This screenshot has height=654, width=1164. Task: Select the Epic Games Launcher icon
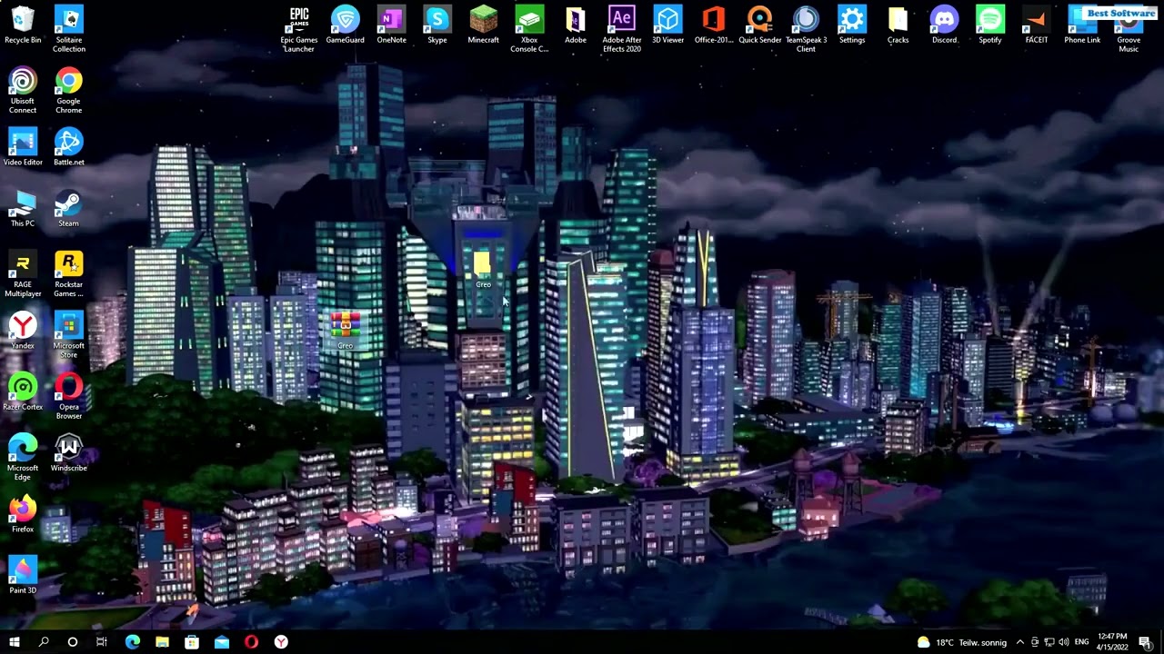click(299, 29)
